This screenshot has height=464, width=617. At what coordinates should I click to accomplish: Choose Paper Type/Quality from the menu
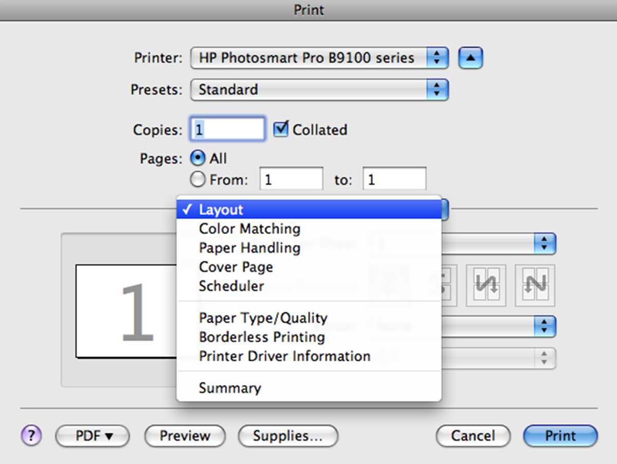tap(309, 318)
